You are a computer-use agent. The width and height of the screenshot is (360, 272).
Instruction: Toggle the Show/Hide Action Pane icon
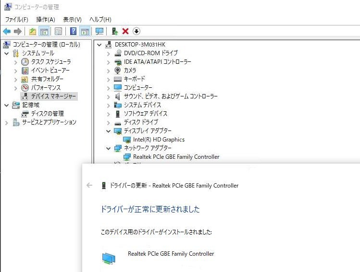coord(85,31)
